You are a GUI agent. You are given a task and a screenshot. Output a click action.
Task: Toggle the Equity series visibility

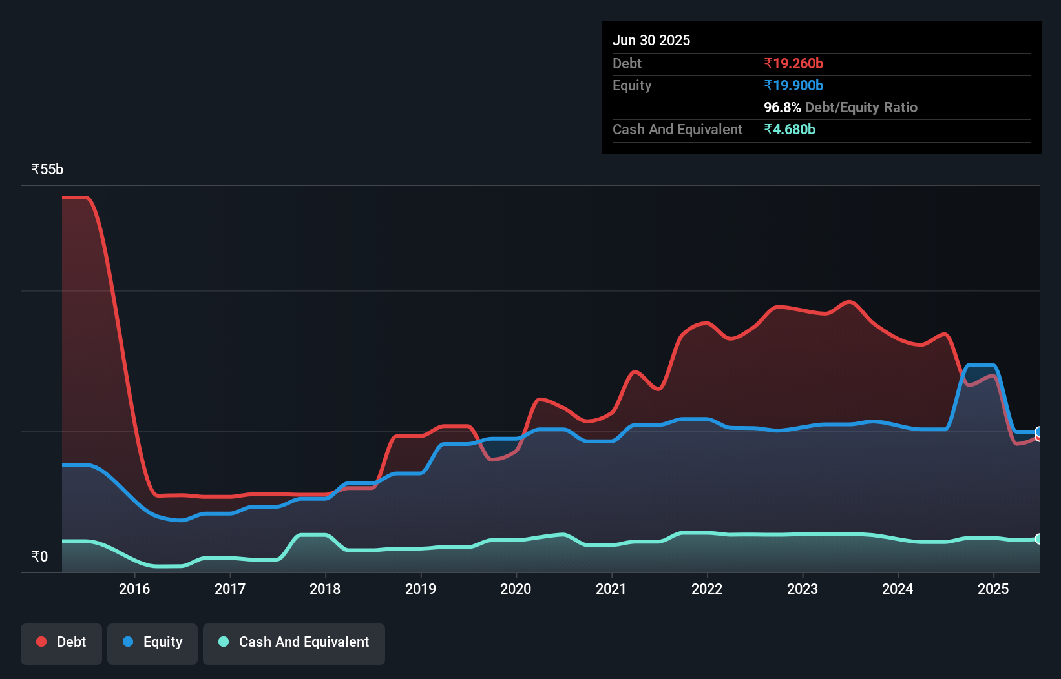152,642
